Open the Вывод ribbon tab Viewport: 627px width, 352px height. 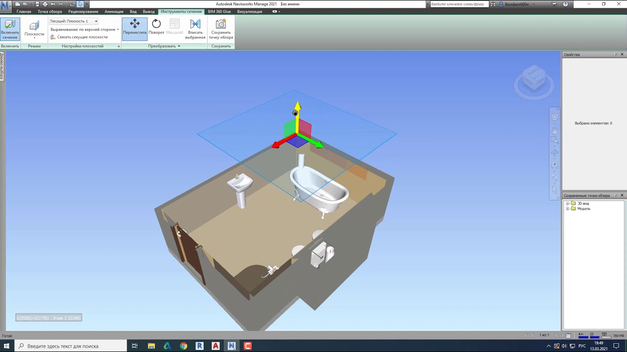pos(149,11)
